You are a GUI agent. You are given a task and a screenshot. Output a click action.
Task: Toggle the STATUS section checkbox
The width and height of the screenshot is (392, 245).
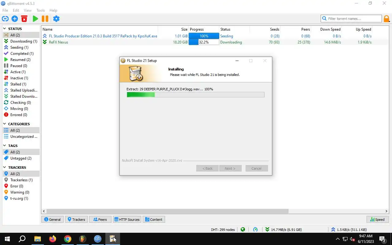pyautogui.click(x=5, y=29)
